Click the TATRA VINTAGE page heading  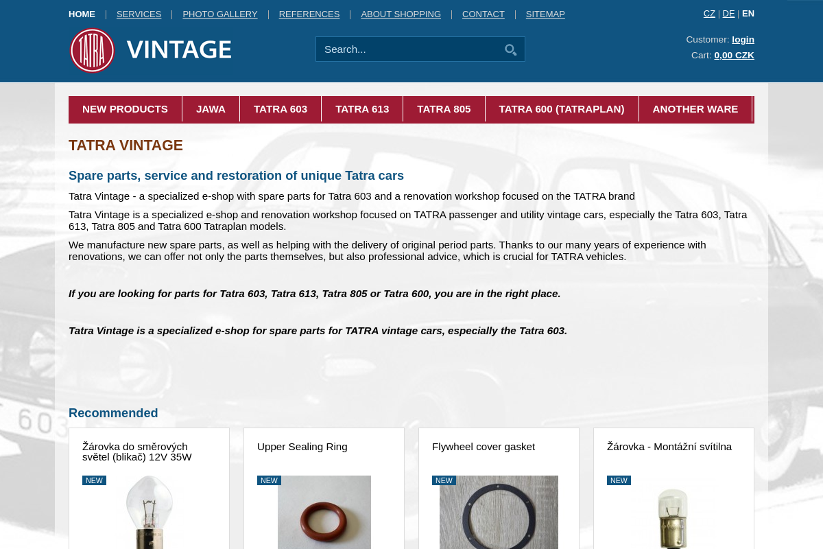point(126,145)
